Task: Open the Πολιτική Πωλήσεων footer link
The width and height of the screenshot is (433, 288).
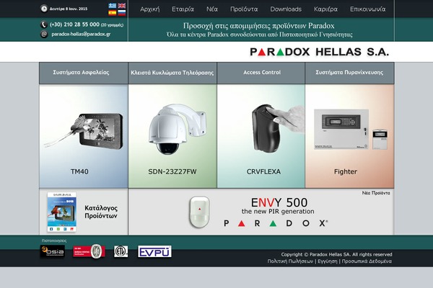Action: click(x=290, y=261)
